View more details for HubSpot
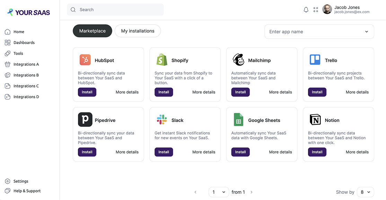This screenshot has height=200, width=386. (x=127, y=92)
